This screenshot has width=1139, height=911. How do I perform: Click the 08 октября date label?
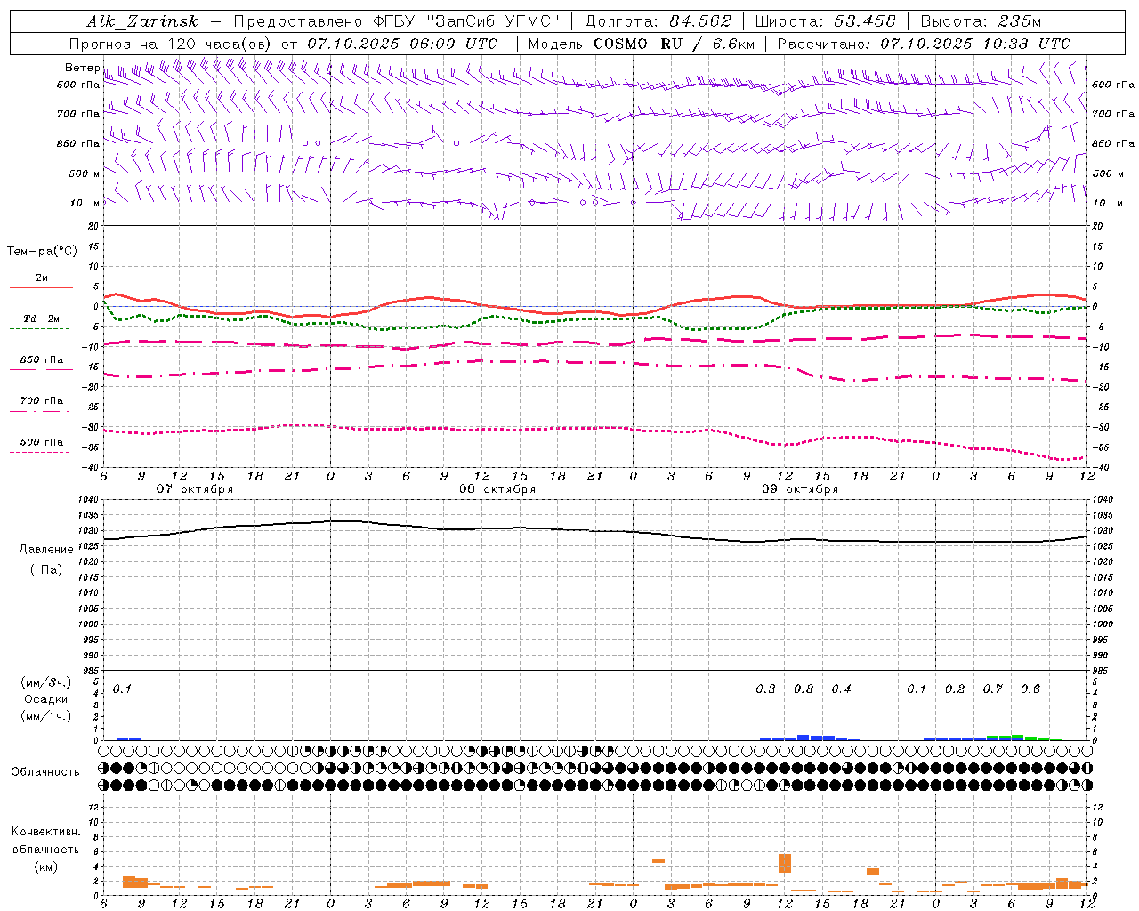(497, 489)
